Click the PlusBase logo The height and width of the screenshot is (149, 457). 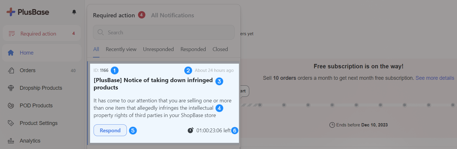point(28,12)
